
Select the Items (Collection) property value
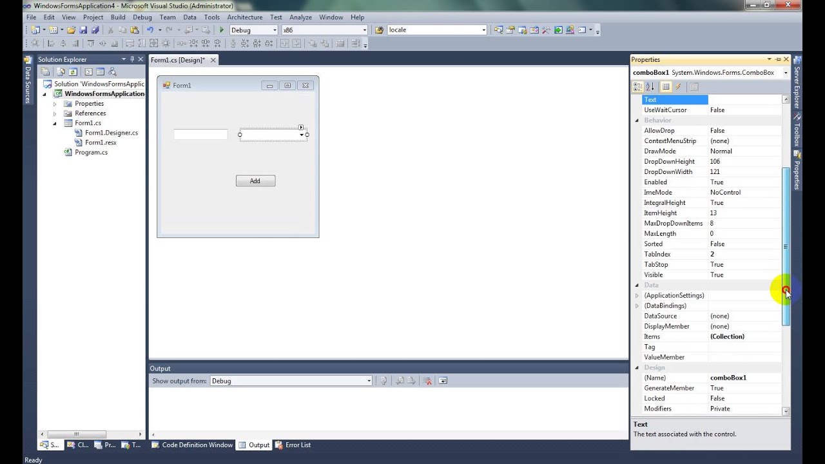(x=744, y=336)
